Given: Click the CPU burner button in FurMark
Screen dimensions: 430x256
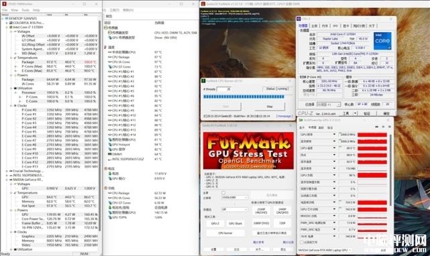Looking at the screenshot, I should 225,233.
